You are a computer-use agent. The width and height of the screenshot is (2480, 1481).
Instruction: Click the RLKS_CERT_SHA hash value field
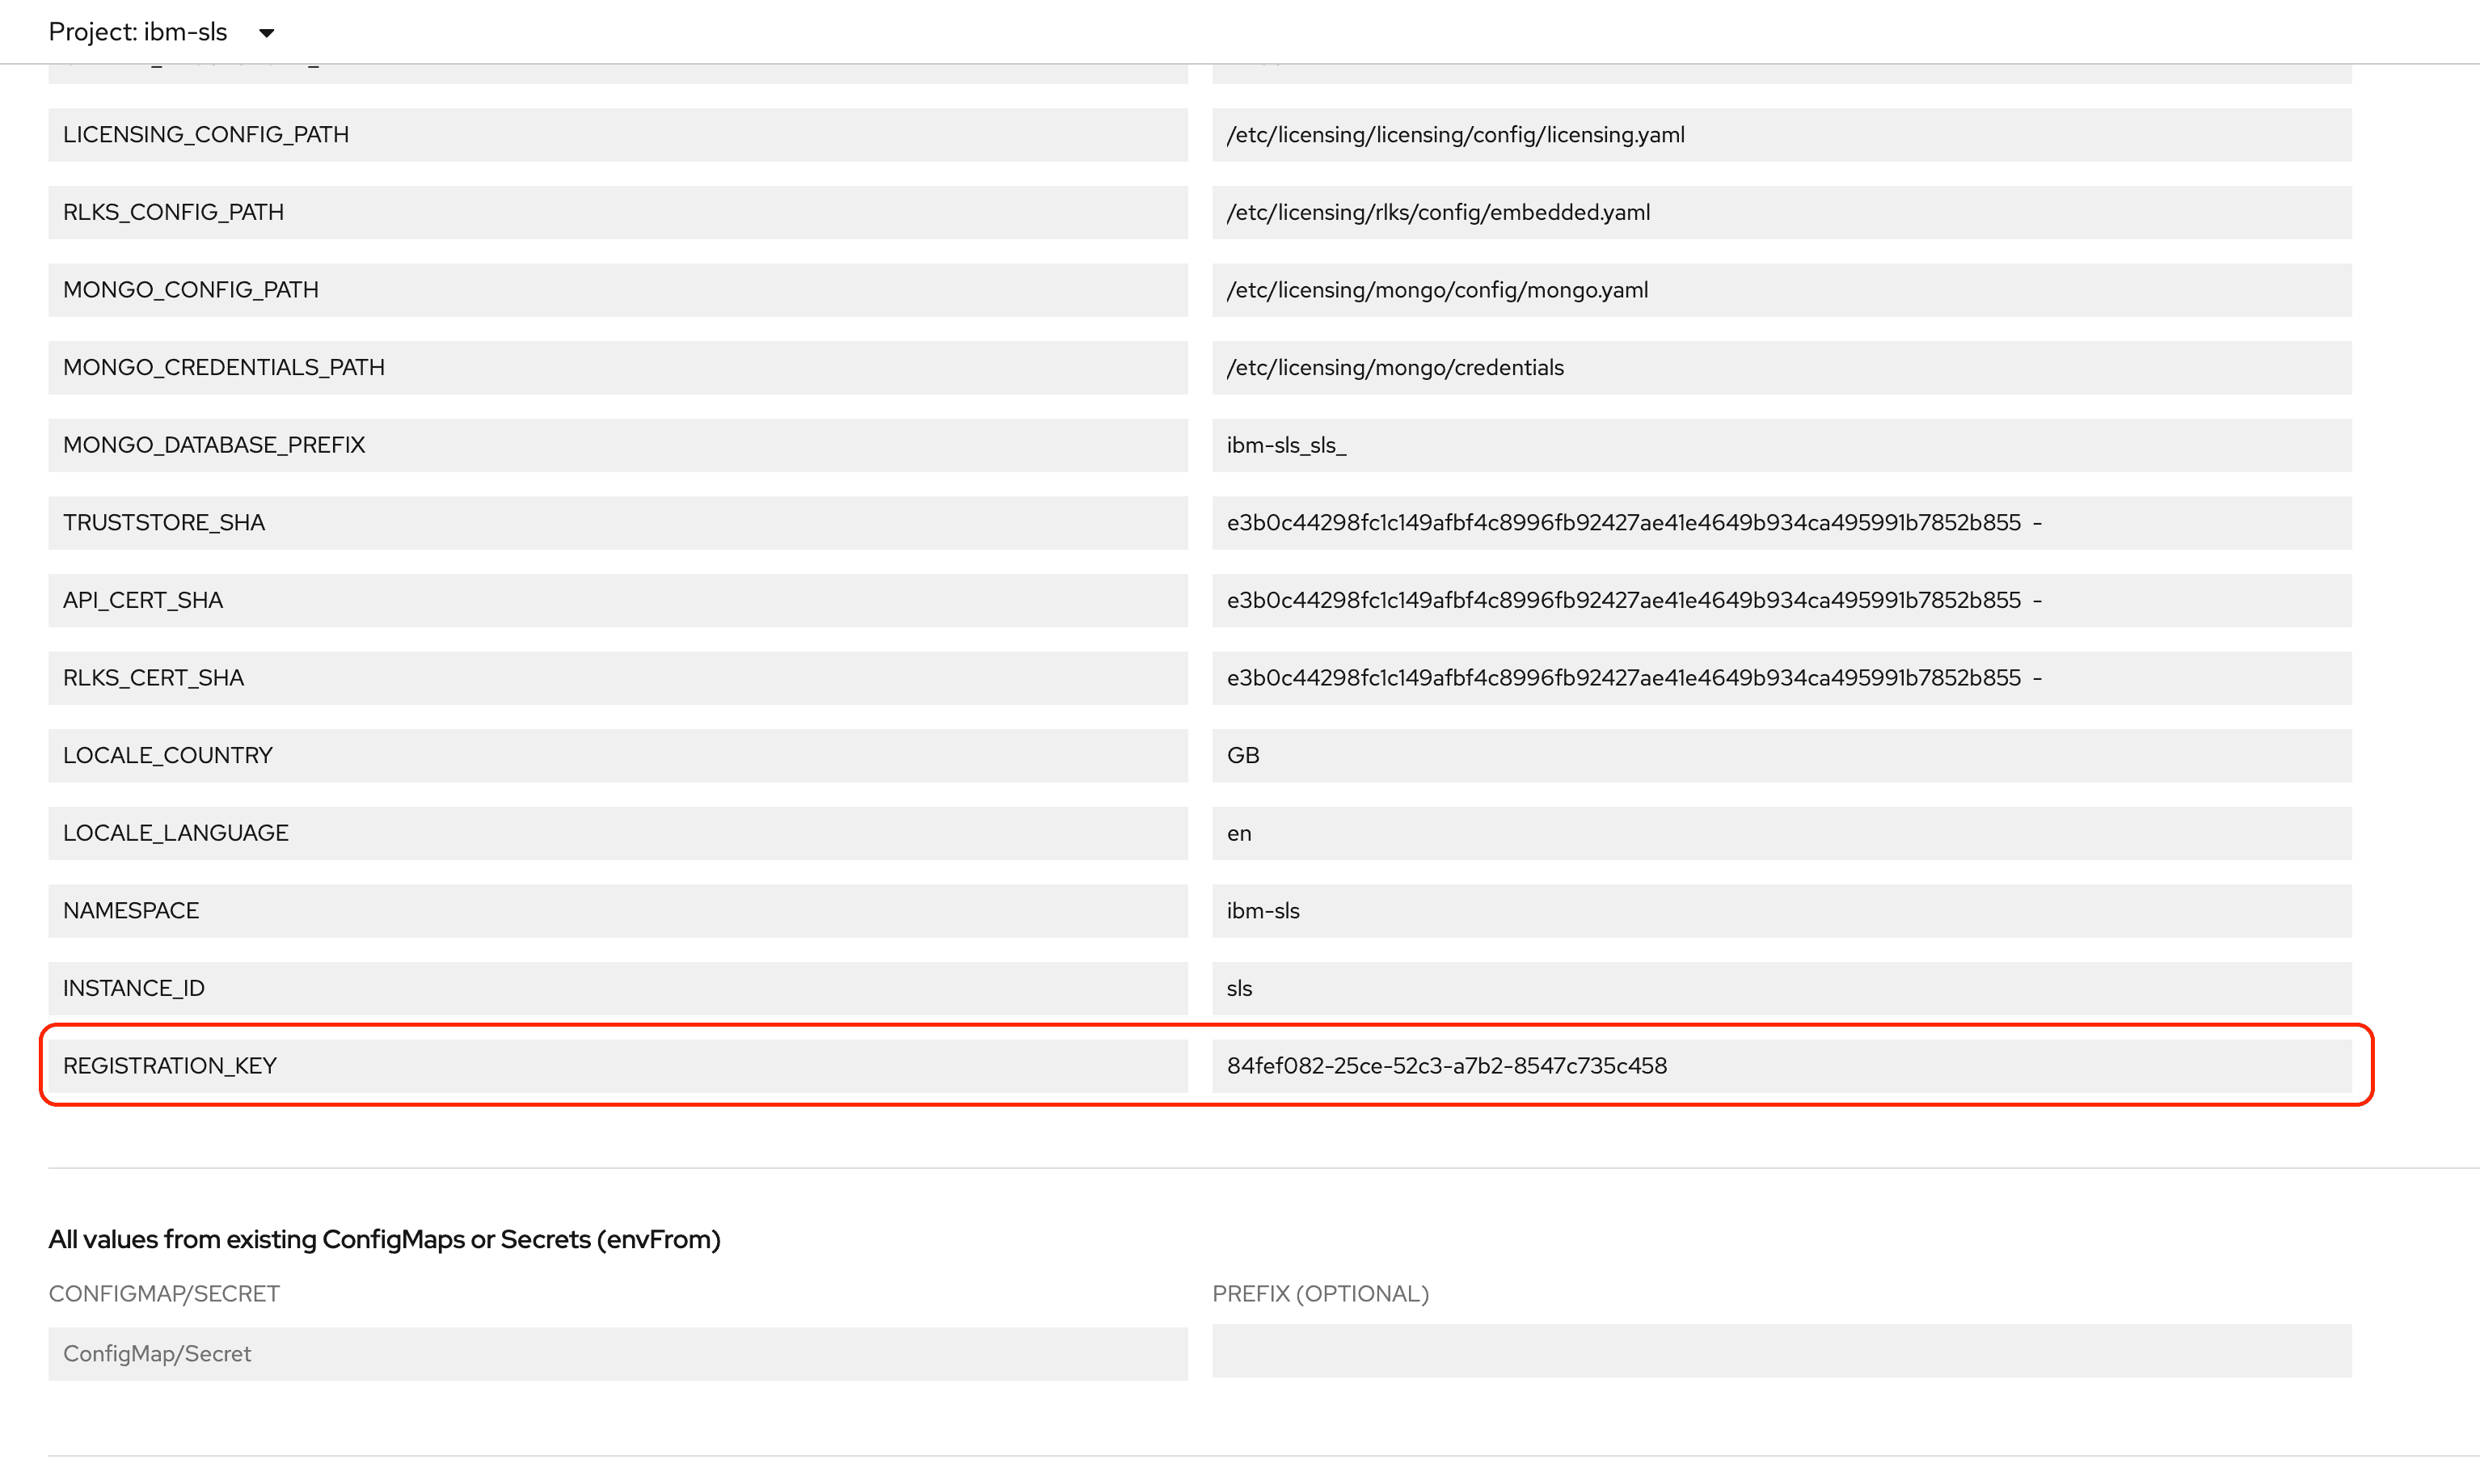click(1781, 677)
